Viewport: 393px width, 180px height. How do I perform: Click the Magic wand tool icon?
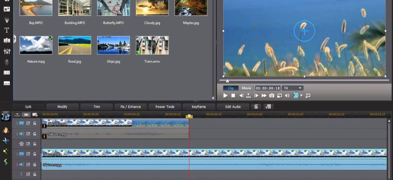click(6, 151)
